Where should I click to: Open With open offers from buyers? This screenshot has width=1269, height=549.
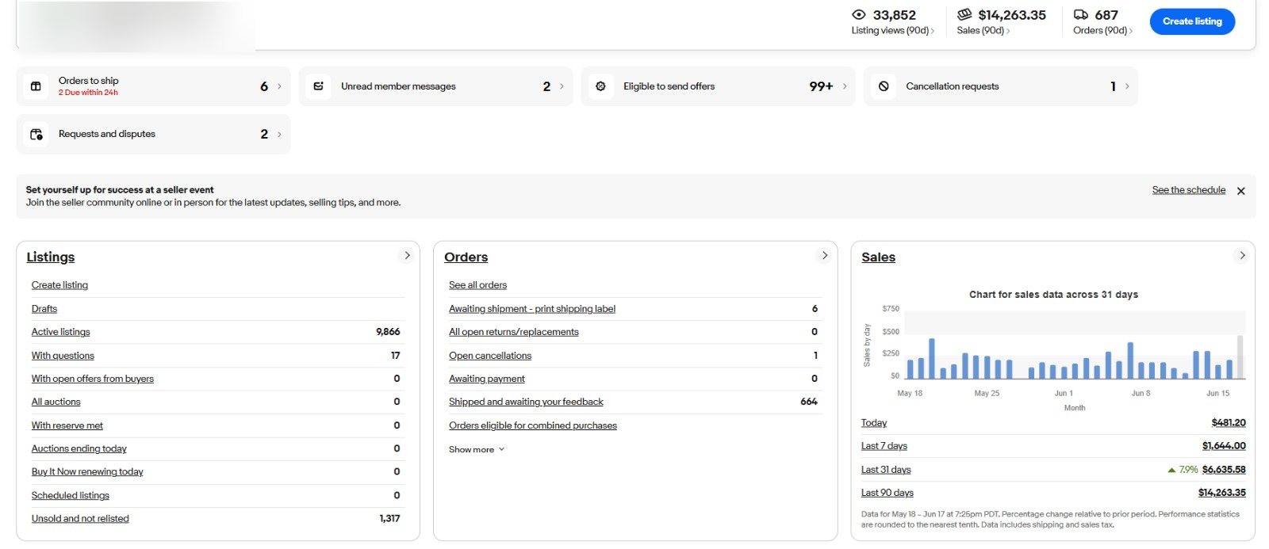point(93,379)
